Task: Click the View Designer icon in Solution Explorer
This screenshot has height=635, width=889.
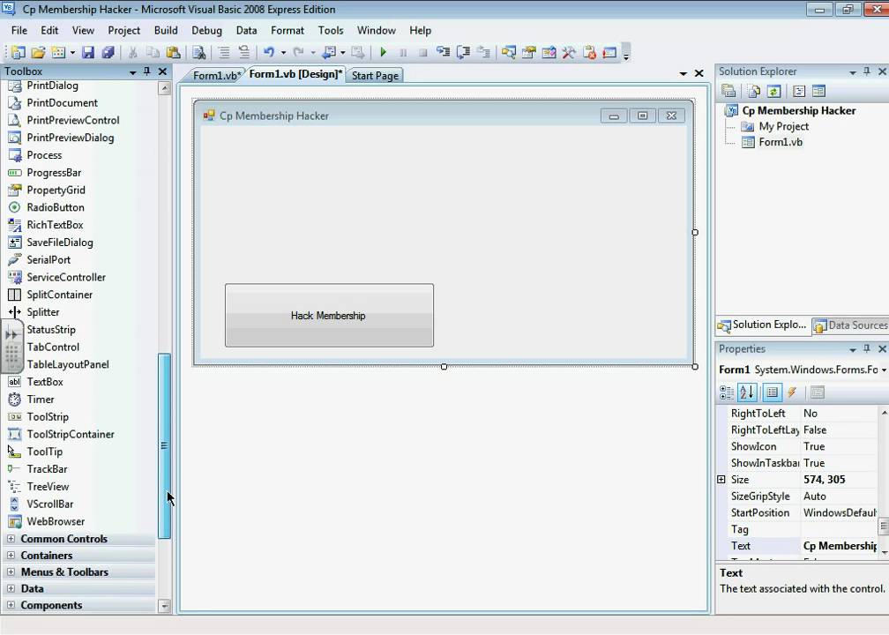Action: (818, 92)
